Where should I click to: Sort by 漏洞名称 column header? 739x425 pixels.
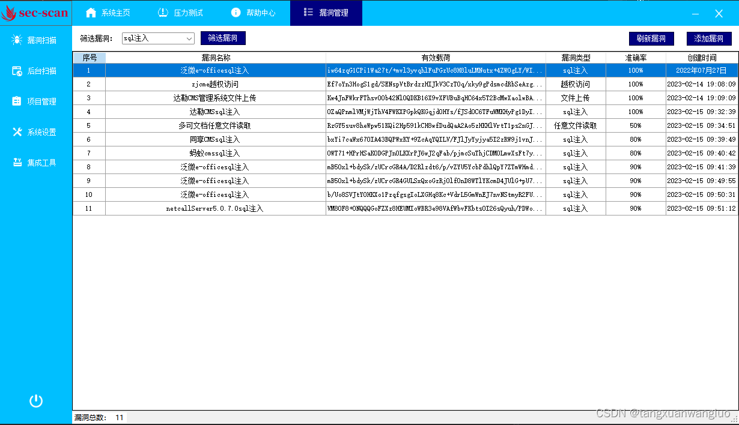coord(216,58)
